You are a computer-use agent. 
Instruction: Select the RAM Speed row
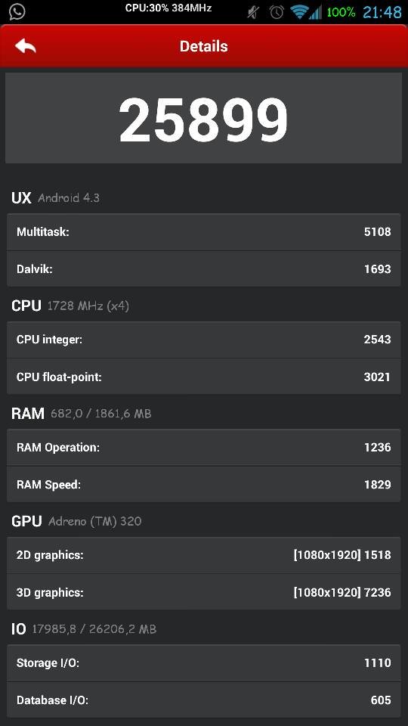coord(203,484)
